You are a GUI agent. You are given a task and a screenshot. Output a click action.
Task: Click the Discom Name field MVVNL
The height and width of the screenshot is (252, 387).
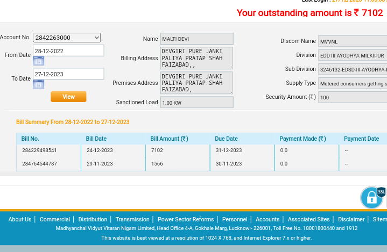point(353,41)
